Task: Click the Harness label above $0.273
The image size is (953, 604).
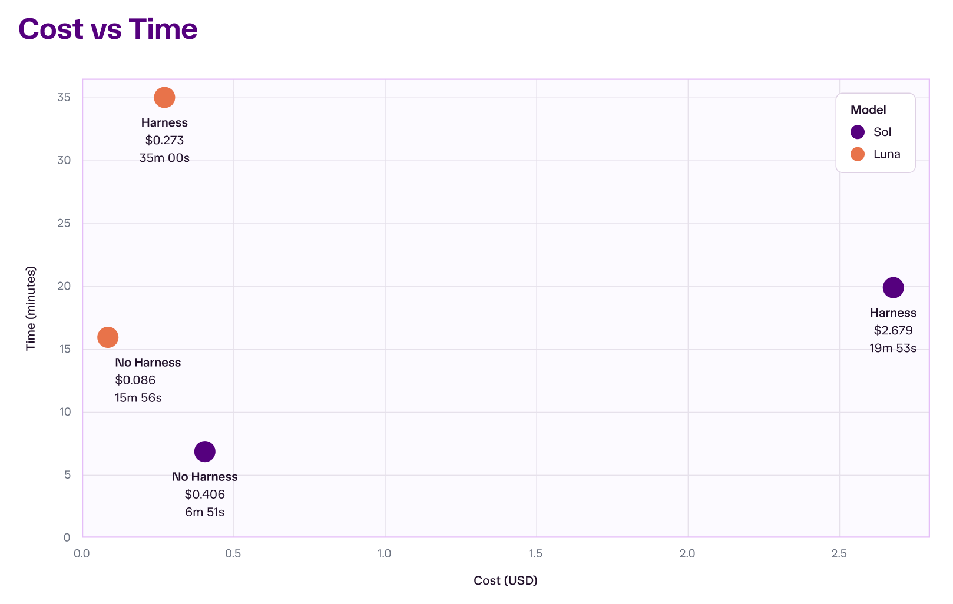Action: 164,122
